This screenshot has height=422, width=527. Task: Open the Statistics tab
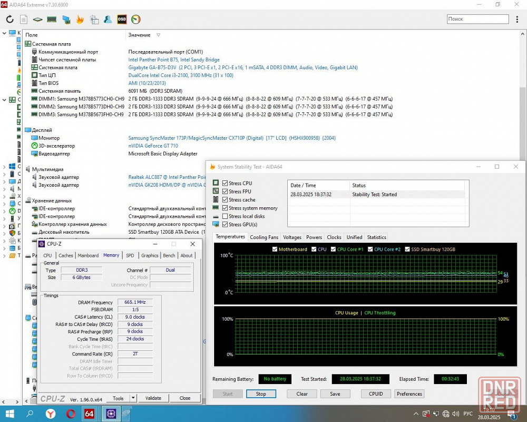pyautogui.click(x=376, y=237)
